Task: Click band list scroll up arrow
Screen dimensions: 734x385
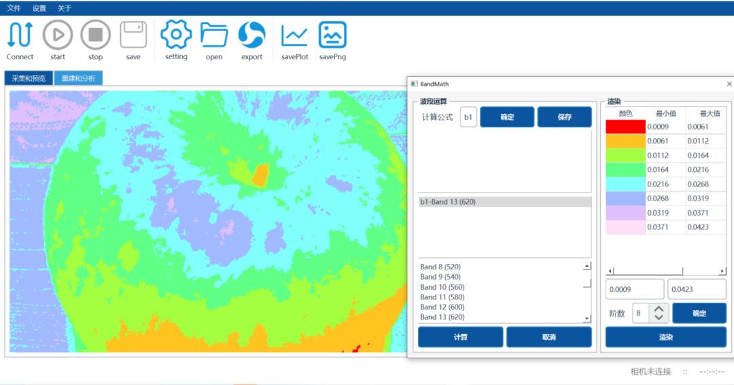Action: pos(587,266)
